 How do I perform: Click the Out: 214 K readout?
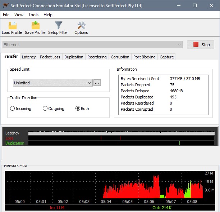coord(162,208)
